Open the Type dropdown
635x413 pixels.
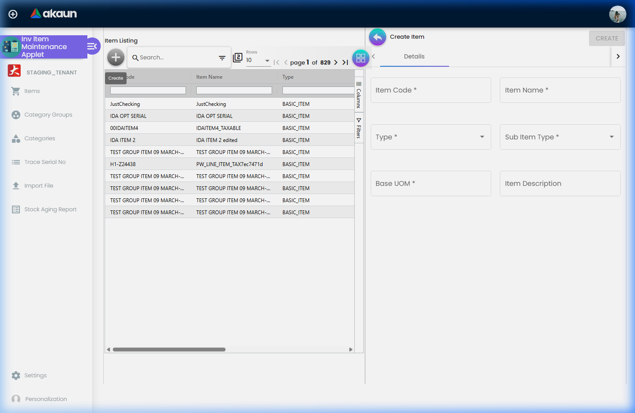(431, 137)
